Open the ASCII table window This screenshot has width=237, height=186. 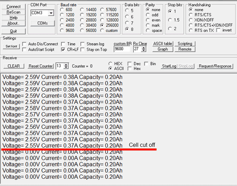163,44
